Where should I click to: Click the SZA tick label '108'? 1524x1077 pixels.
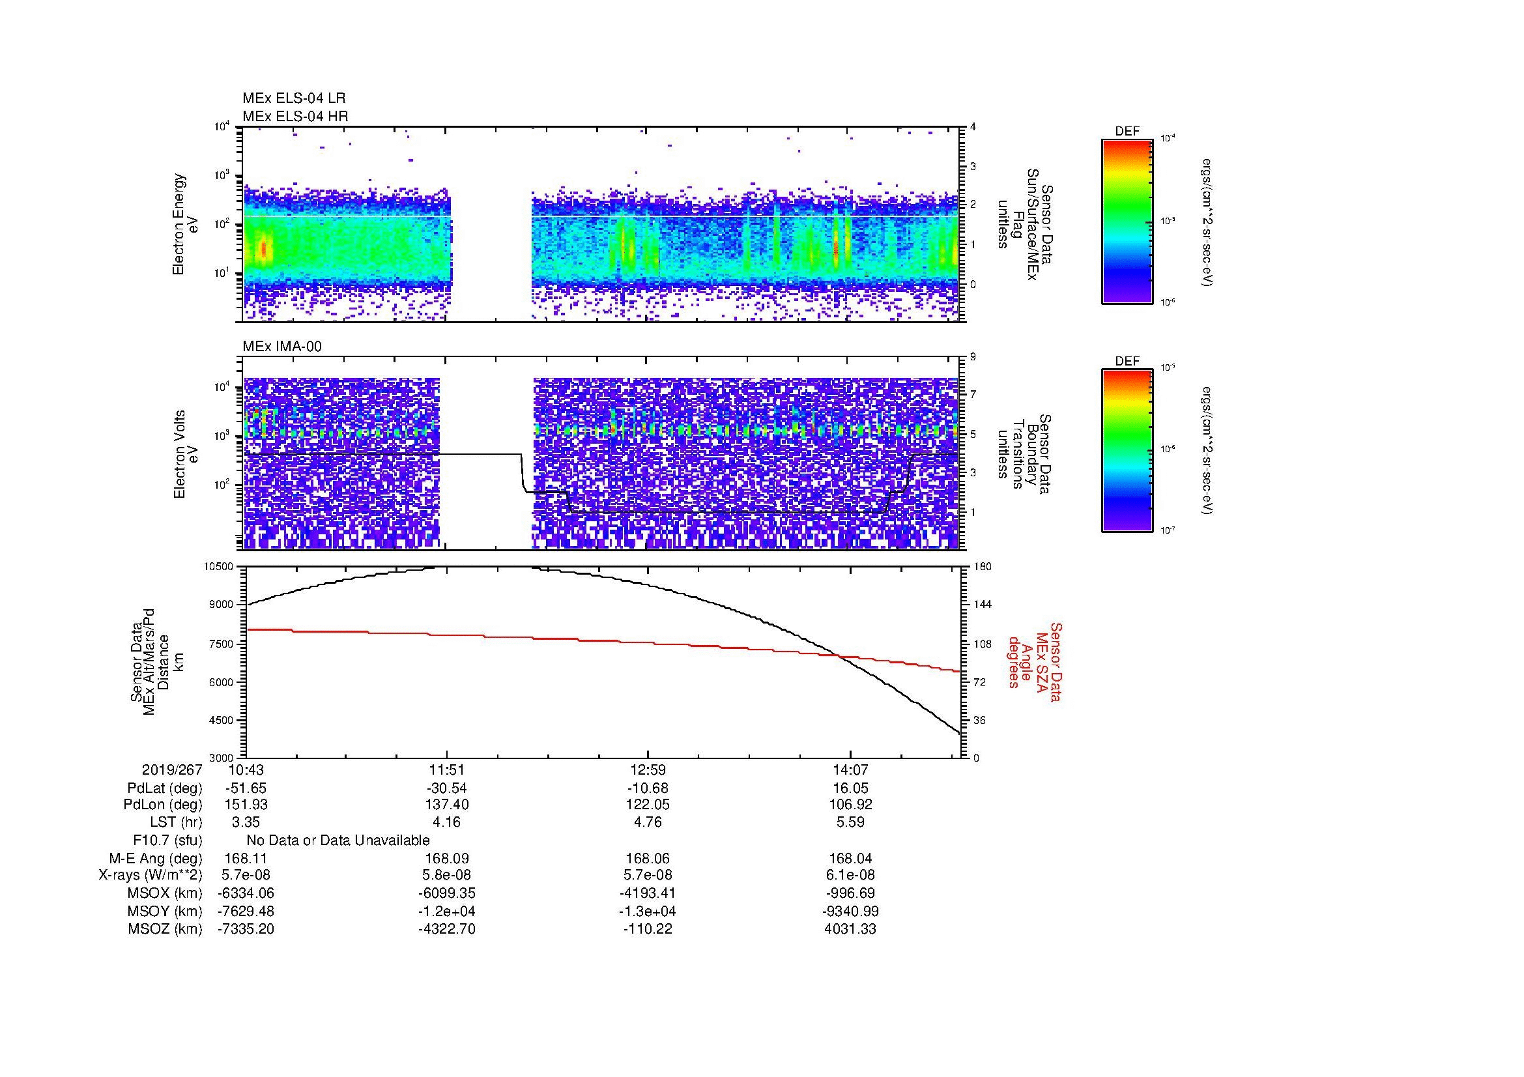tap(983, 644)
